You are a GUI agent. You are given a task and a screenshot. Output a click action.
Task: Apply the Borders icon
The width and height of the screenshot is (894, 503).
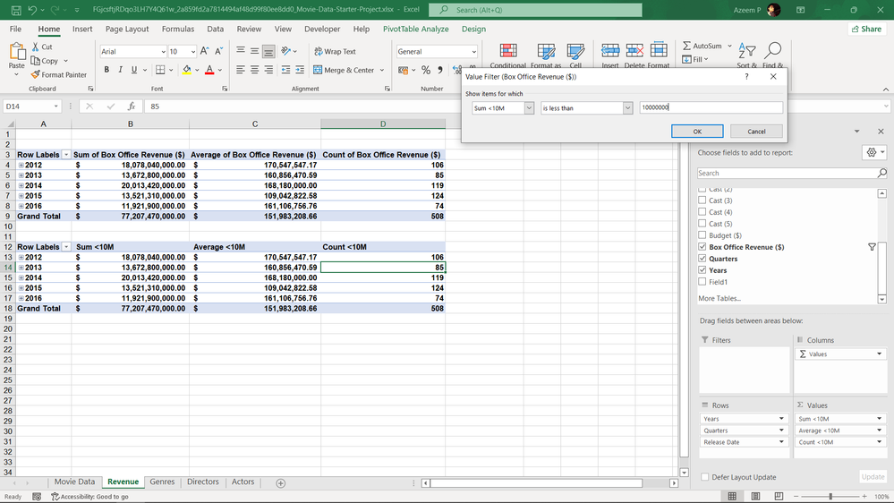tap(160, 70)
